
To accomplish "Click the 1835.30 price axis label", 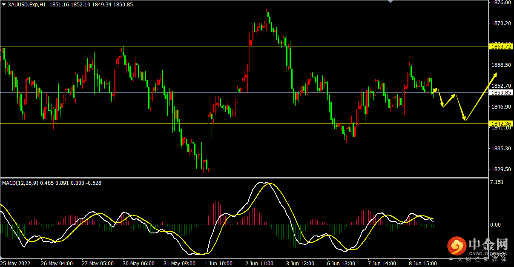I will point(502,149).
